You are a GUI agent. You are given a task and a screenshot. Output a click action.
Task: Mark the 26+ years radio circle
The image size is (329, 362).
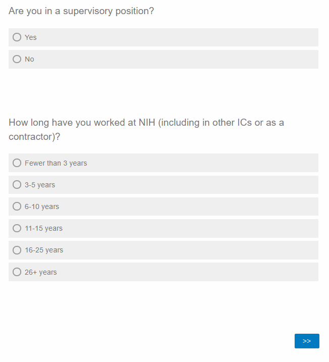17,272
